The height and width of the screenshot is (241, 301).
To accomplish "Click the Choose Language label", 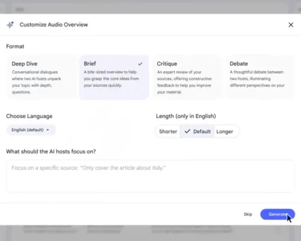I will 29,116.
